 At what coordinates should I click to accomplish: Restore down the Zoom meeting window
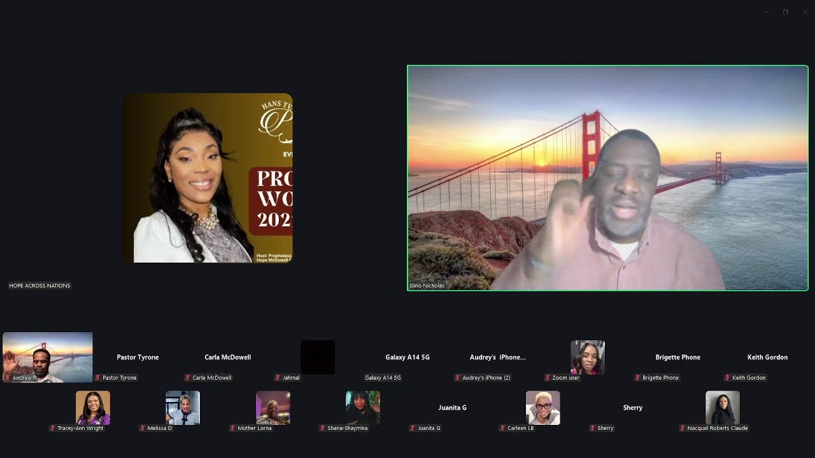[786, 12]
